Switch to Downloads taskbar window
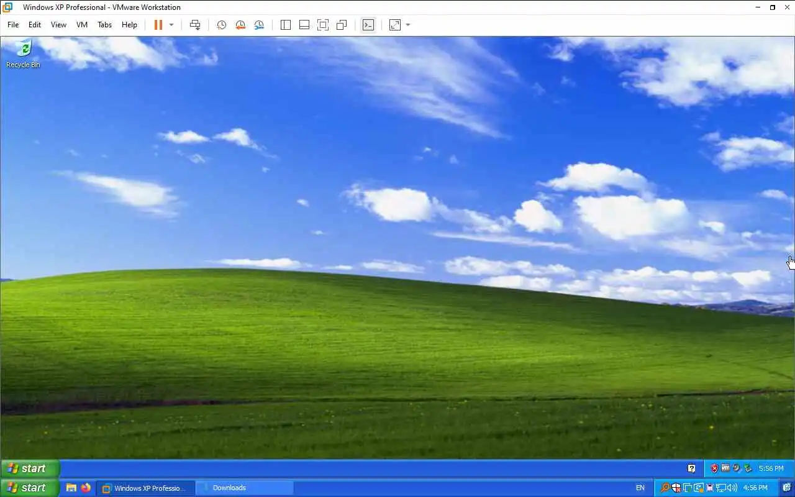The width and height of the screenshot is (795, 497). click(x=245, y=488)
